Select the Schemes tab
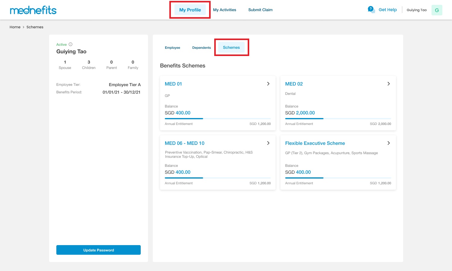Image resolution: width=452 pixels, height=271 pixels. [231, 47]
